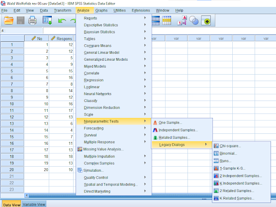Select Mixed Models menu entry
Viewport: 276px width, 207px height.
click(114, 66)
